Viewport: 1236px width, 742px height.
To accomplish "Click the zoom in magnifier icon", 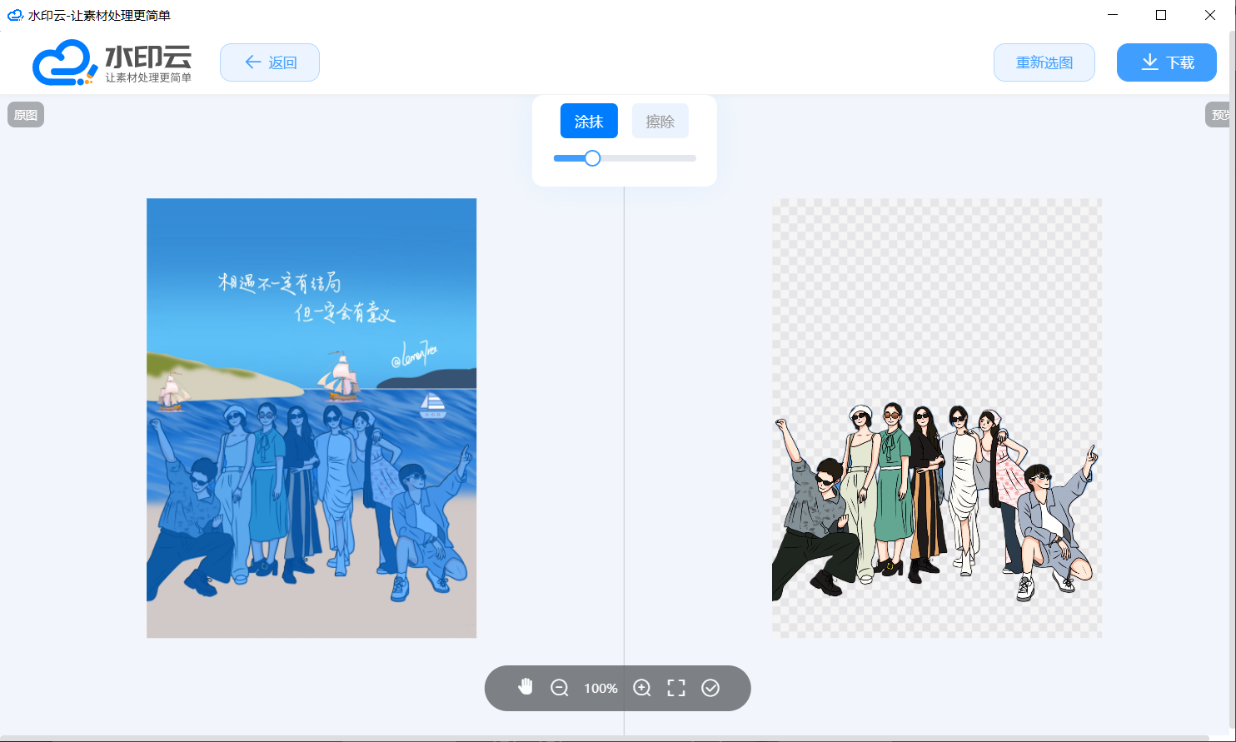I will pyautogui.click(x=642, y=688).
